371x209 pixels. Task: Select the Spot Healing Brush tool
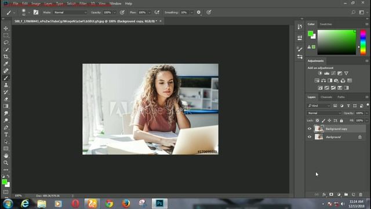[x=6, y=71]
